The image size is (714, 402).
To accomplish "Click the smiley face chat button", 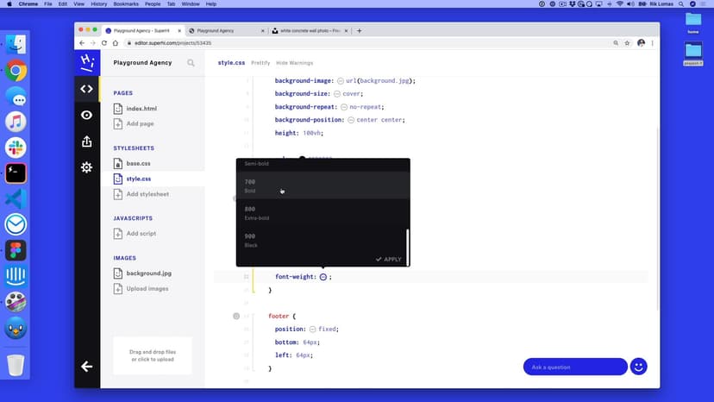I will [639, 367].
